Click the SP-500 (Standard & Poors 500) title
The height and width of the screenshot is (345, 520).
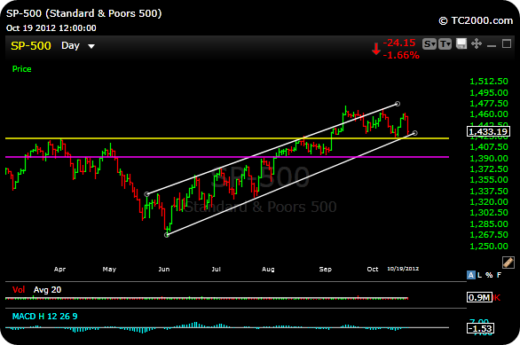pos(84,13)
